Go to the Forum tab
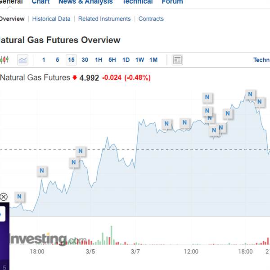This screenshot has height=270, width=270. click(172, 2)
